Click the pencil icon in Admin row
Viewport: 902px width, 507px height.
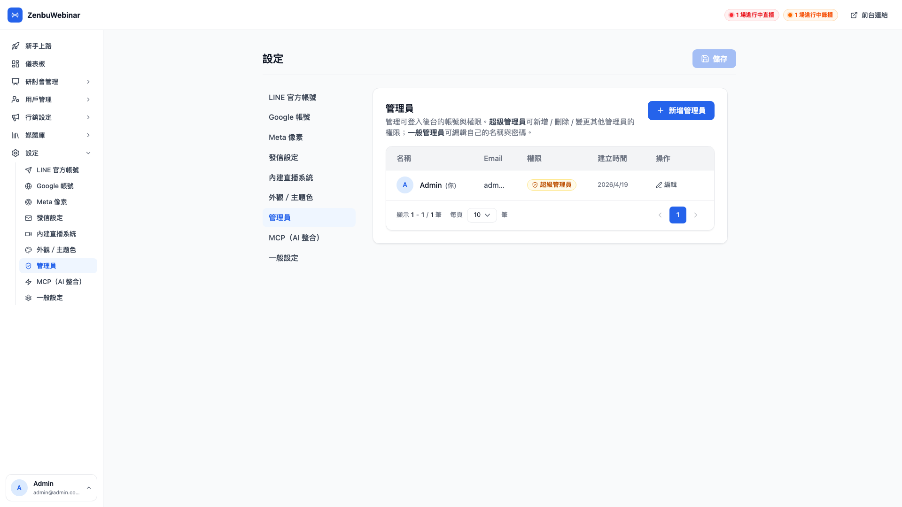(659, 185)
